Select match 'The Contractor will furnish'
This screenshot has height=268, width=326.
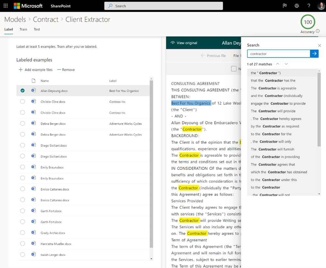pyautogui.click(x=272, y=149)
